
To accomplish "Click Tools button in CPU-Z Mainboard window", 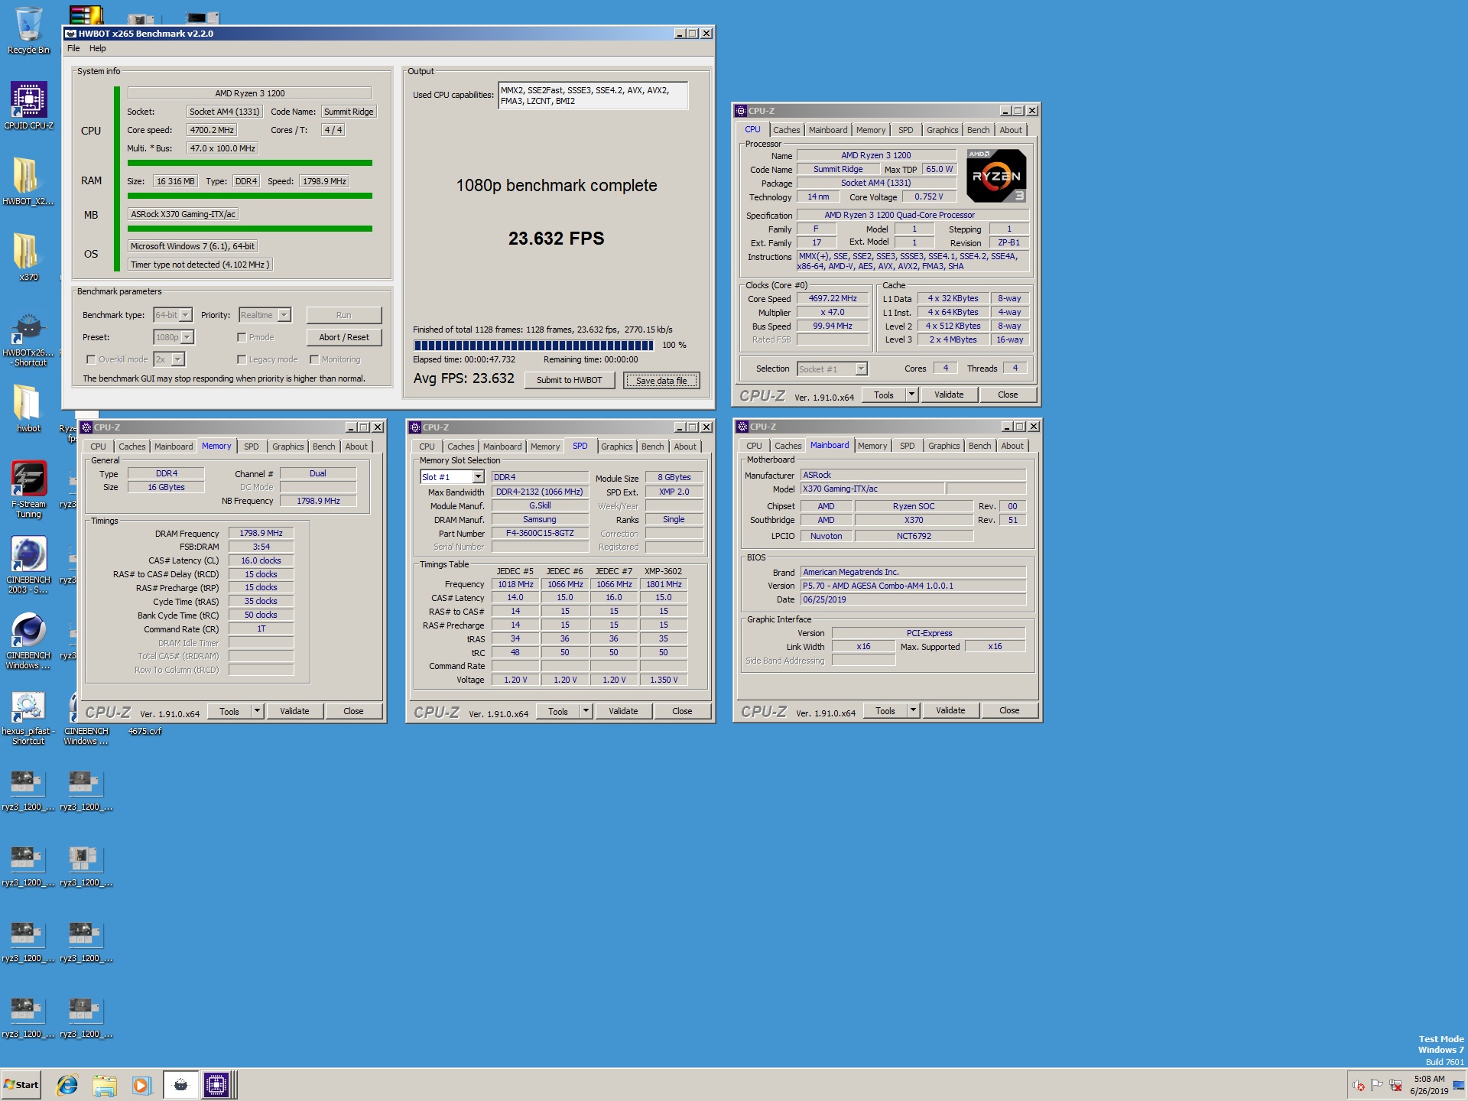I will pyautogui.click(x=885, y=710).
